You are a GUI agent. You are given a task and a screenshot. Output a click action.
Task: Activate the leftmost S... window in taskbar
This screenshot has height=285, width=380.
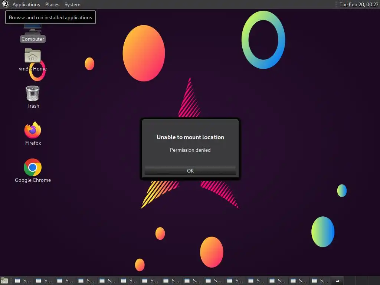click(23, 281)
